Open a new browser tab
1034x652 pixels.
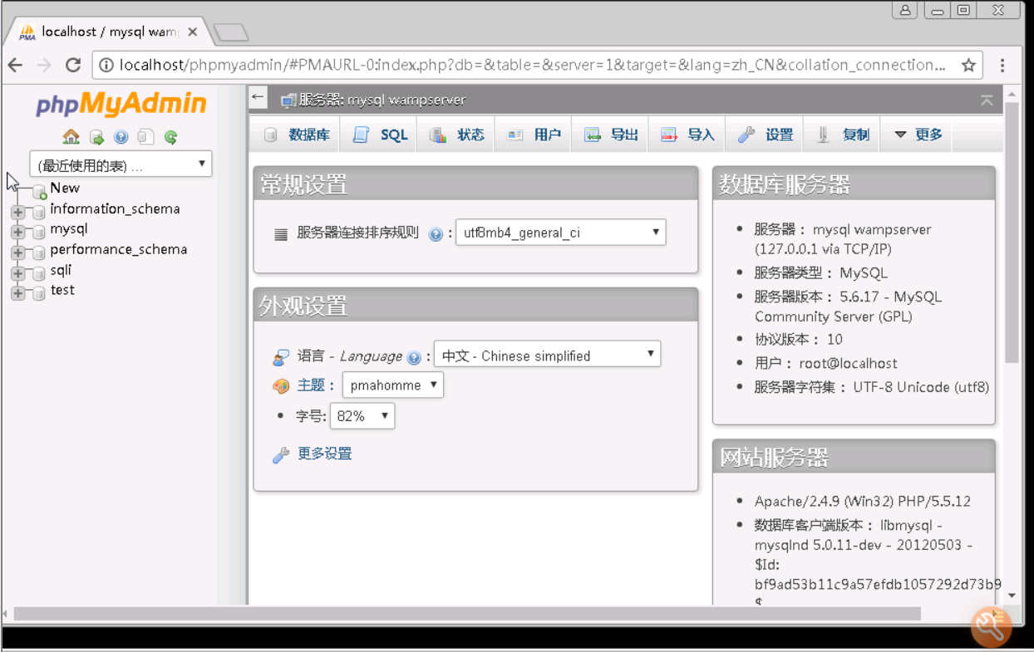230,33
